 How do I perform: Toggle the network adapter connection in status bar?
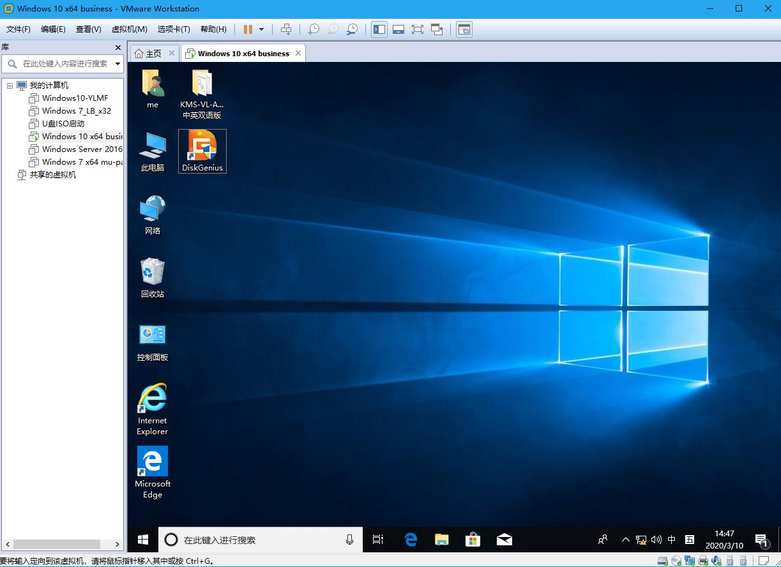click(x=690, y=560)
